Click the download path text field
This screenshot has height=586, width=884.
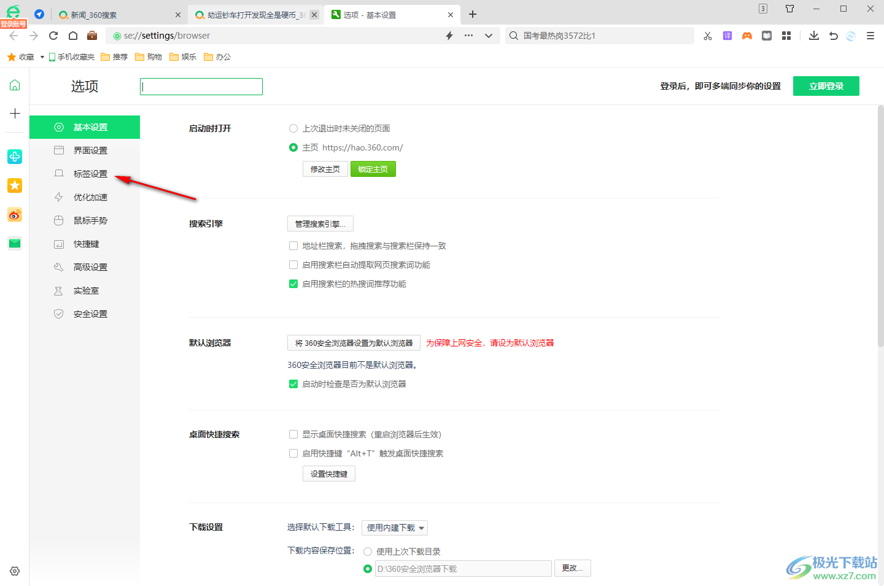point(463,569)
